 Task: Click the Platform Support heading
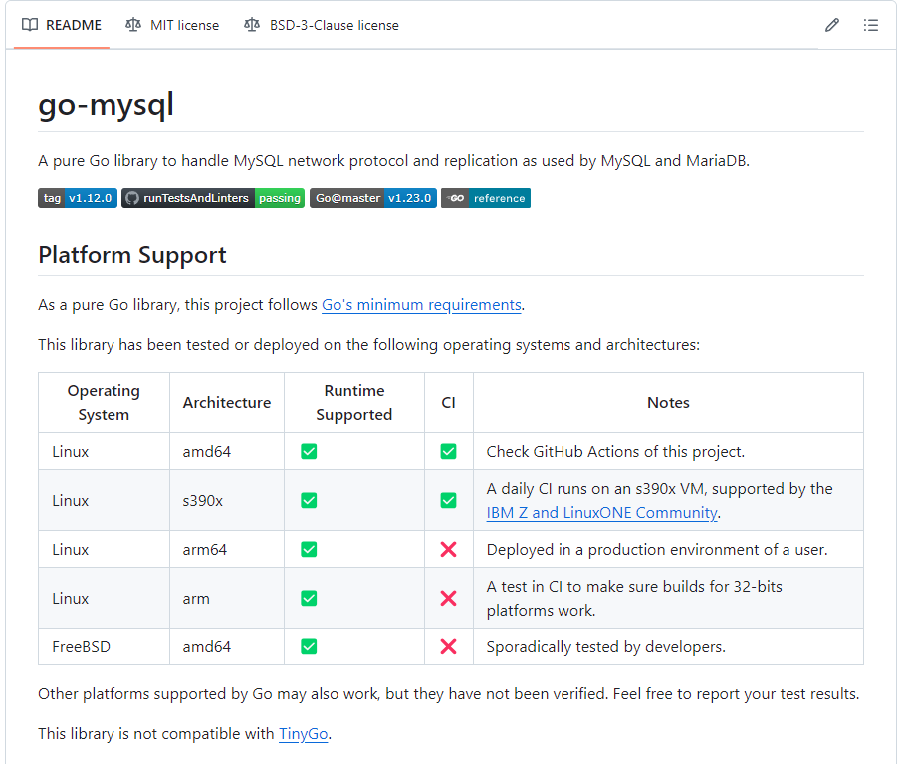pyautogui.click(x=132, y=255)
